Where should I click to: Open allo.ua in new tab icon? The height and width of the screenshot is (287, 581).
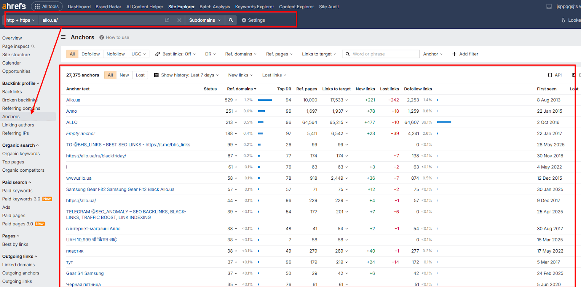click(x=167, y=20)
